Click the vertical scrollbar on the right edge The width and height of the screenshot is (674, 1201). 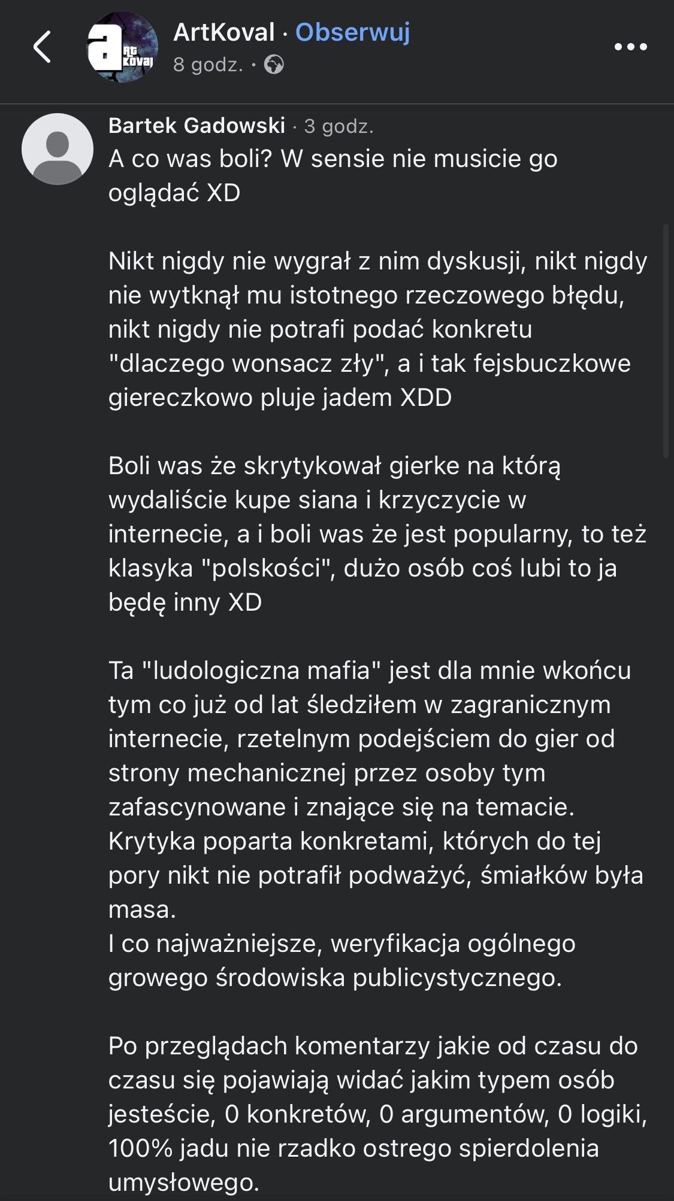666,341
